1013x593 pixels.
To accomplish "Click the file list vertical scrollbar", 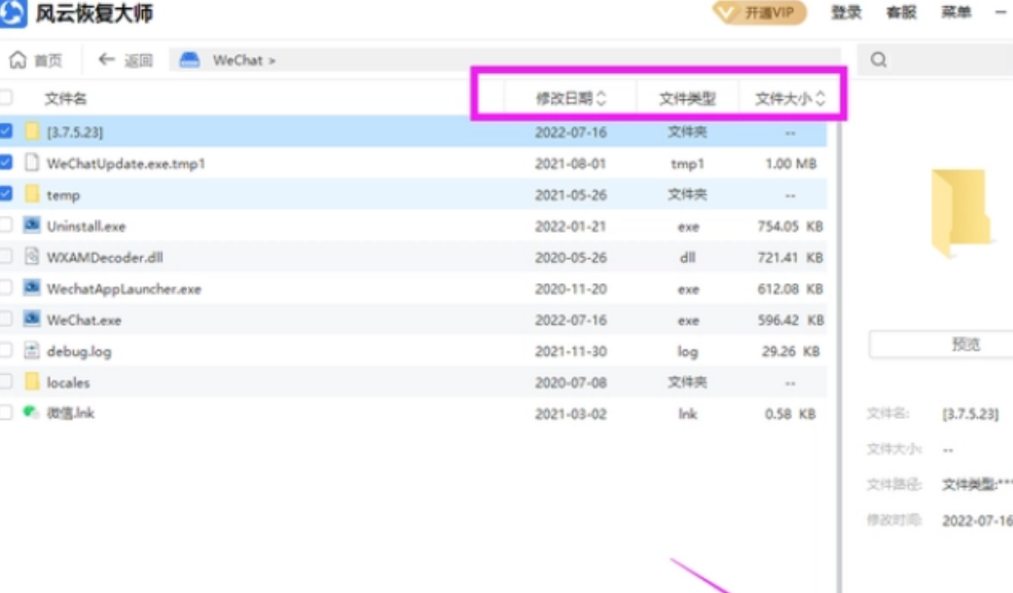I will tap(839, 355).
